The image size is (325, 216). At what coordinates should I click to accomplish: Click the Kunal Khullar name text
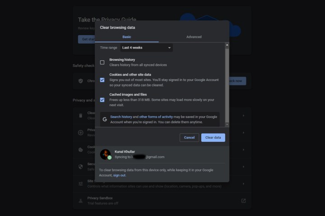(x=125, y=152)
